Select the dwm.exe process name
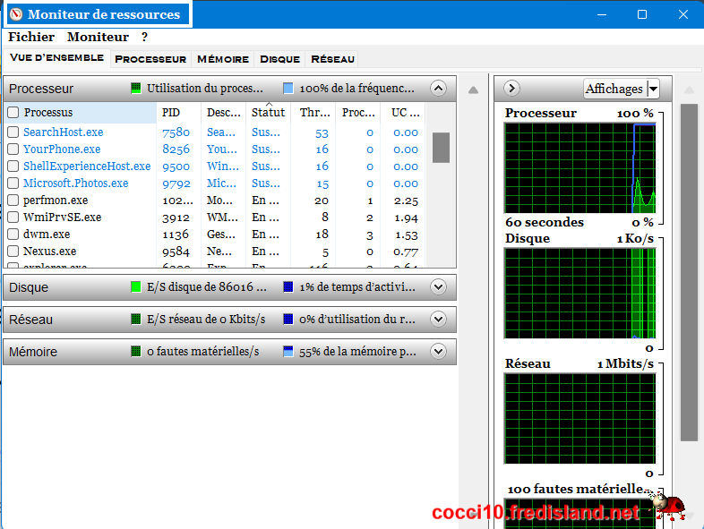This screenshot has height=529, width=704. click(47, 235)
